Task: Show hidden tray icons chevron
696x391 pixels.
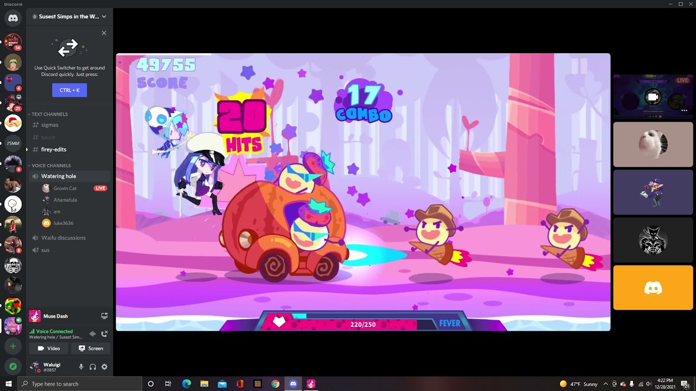Action: pos(606,384)
